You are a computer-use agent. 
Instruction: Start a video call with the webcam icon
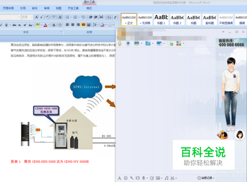point(128,44)
